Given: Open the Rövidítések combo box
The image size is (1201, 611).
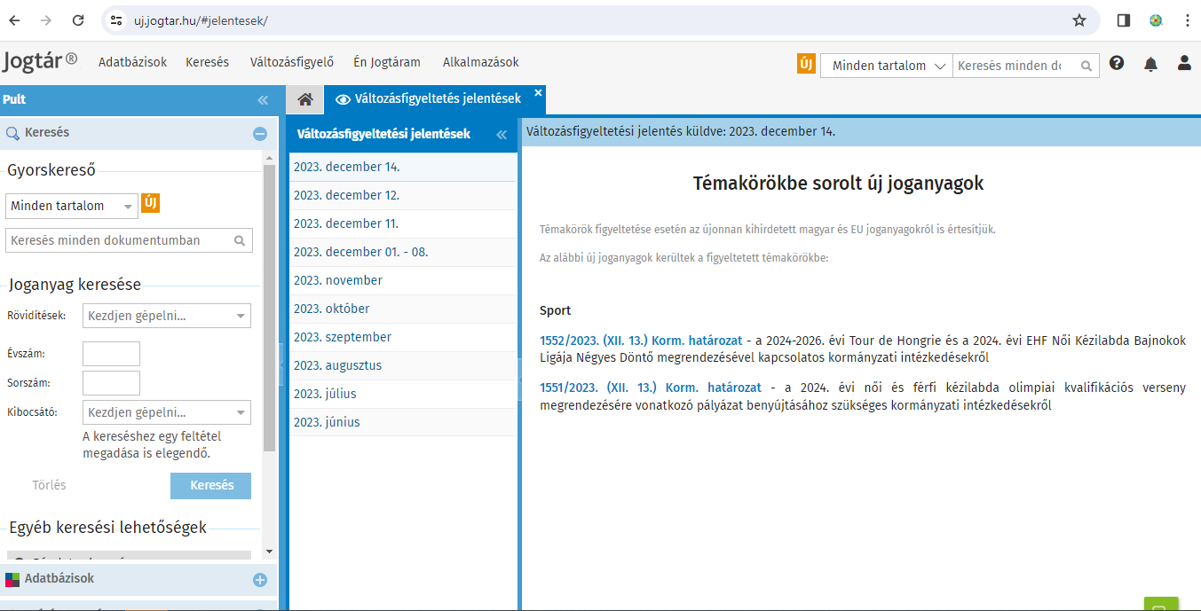Looking at the screenshot, I should [166, 316].
